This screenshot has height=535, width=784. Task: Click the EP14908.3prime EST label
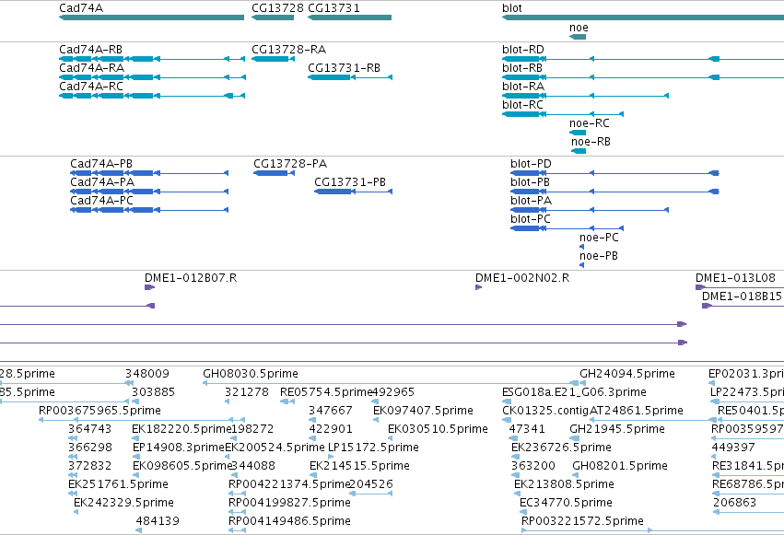pos(179,448)
